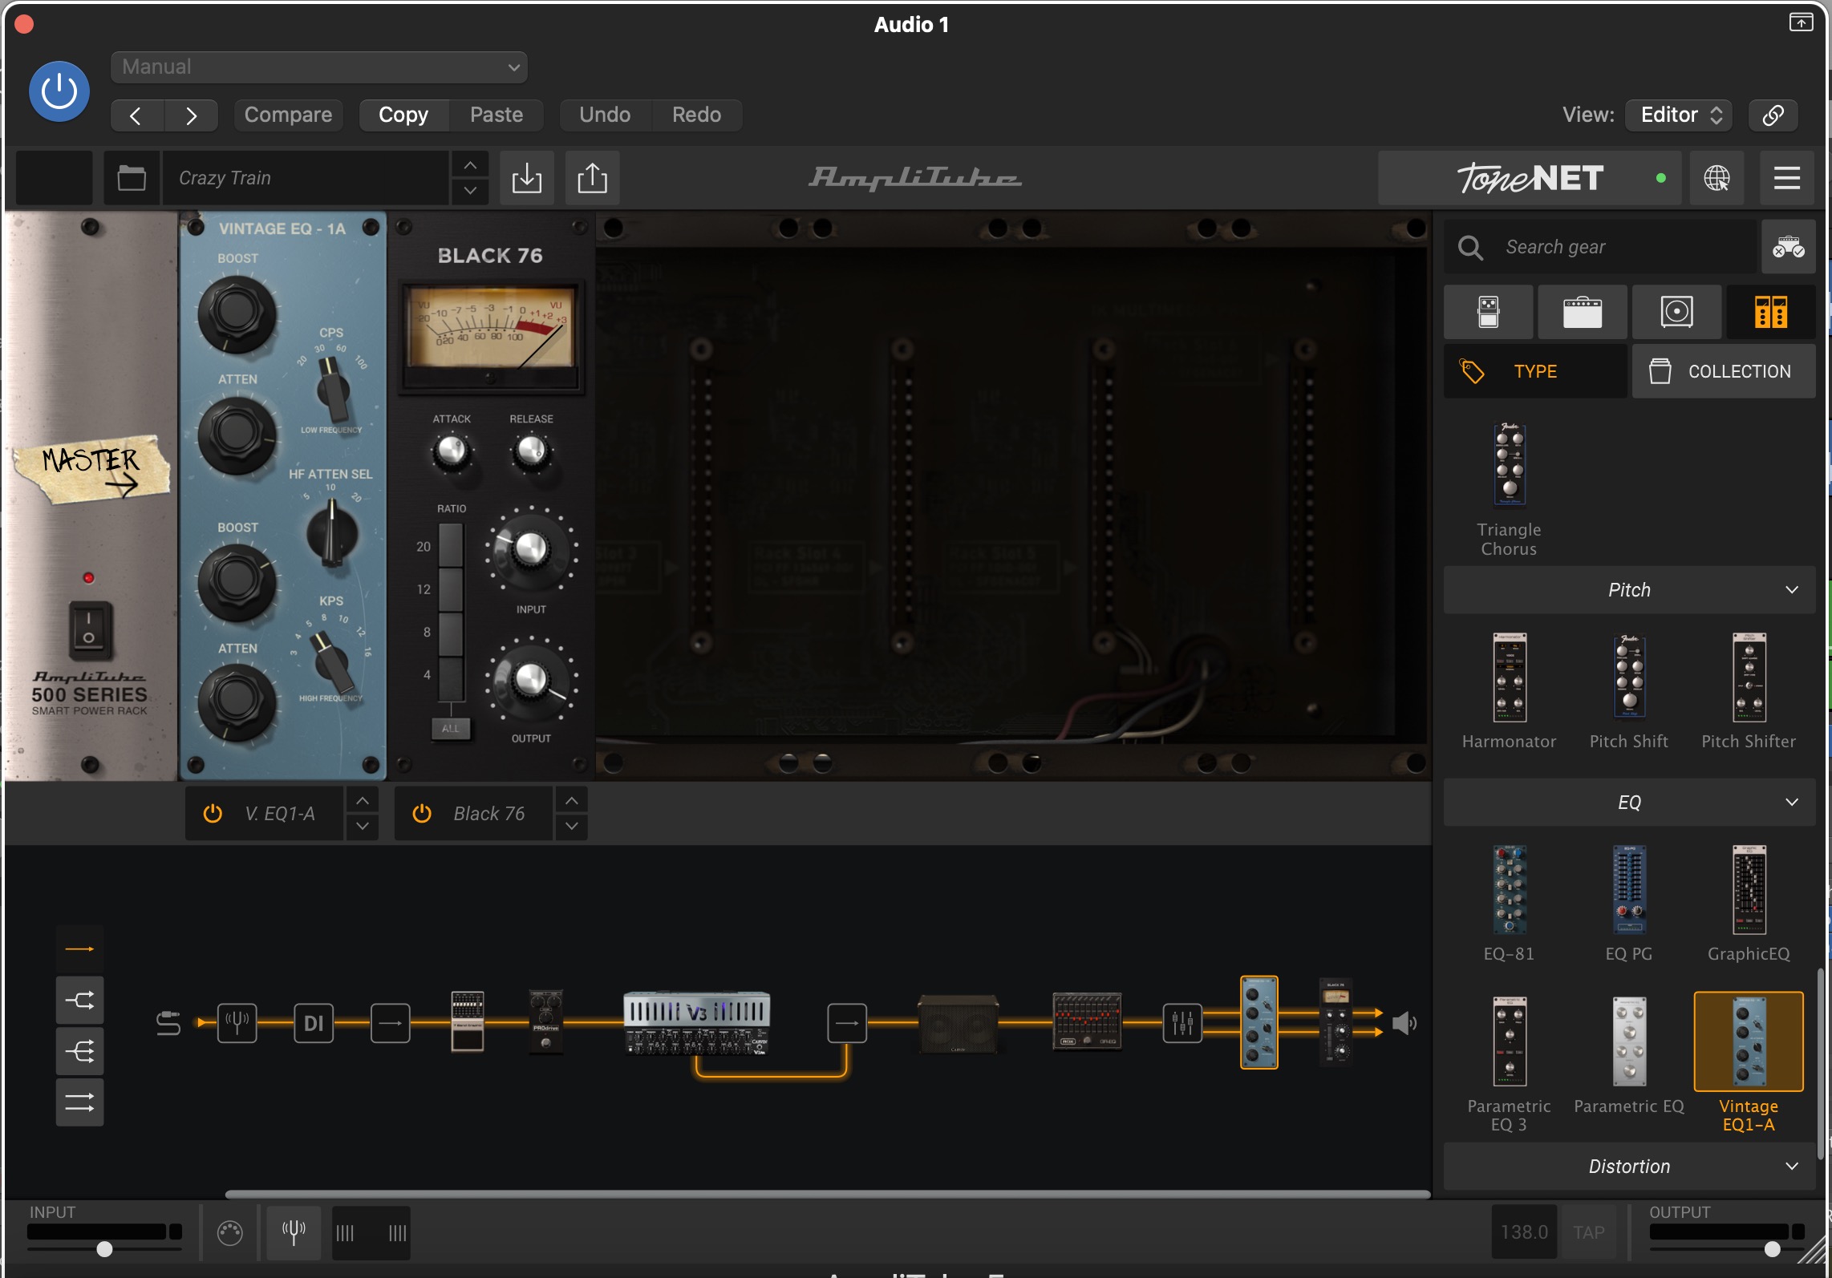Click the output speaker icon in chain
Image resolution: width=1832 pixels, height=1278 pixels.
pyautogui.click(x=1404, y=1023)
